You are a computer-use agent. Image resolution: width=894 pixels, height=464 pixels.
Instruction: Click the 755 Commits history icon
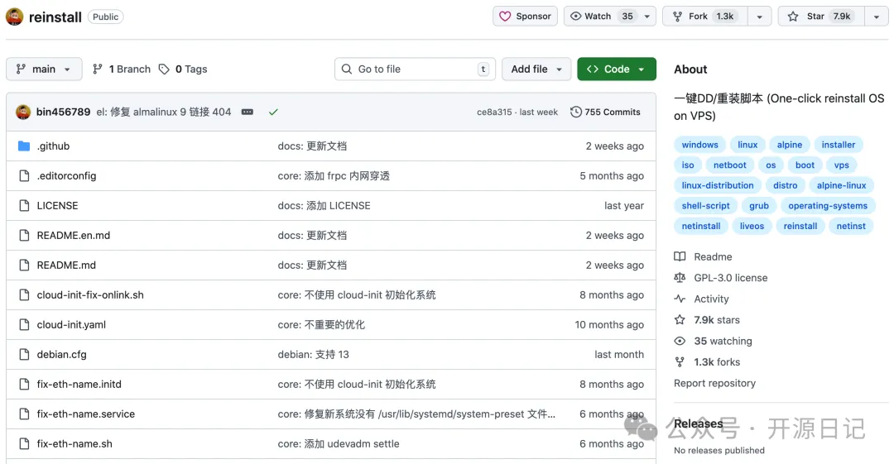pos(576,112)
